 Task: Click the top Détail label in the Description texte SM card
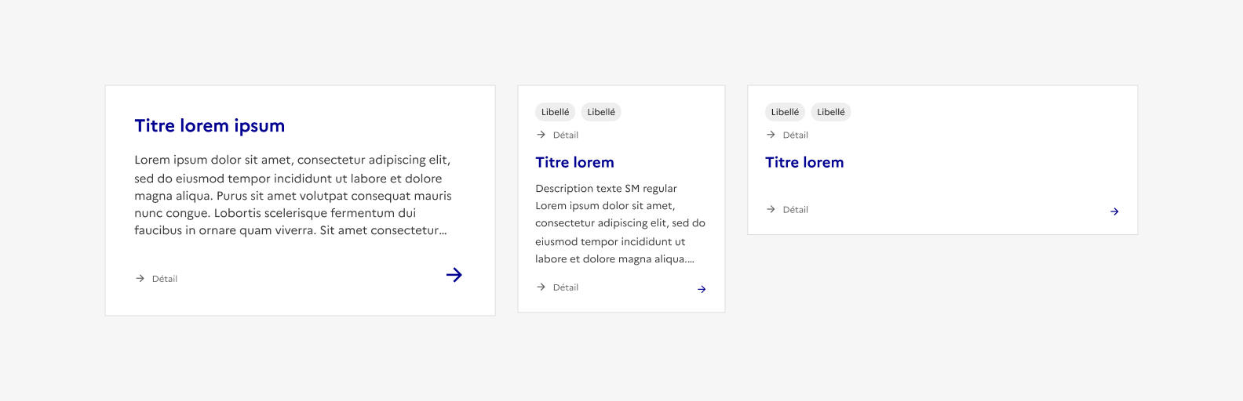click(566, 135)
